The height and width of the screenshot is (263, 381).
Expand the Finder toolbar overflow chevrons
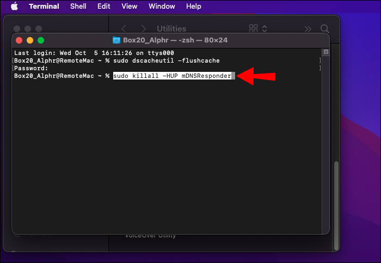point(308,29)
